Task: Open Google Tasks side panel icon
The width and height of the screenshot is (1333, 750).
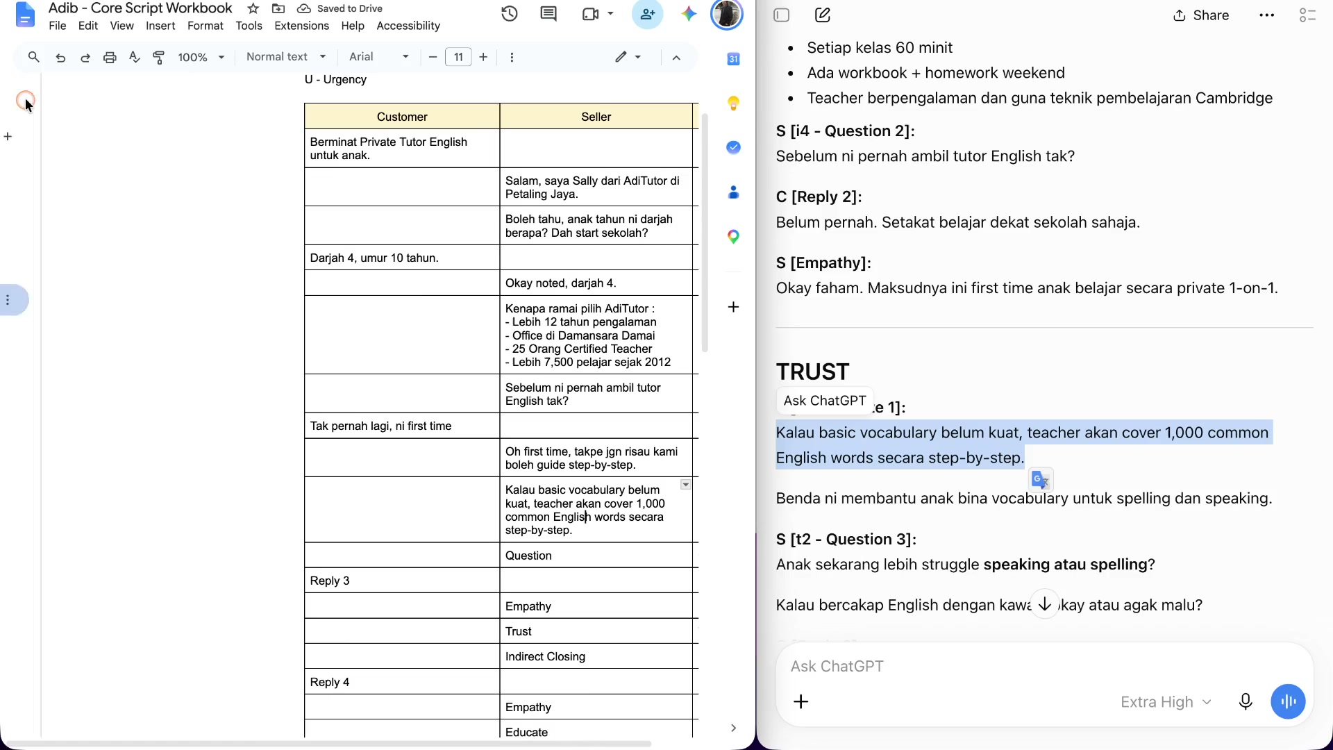Action: coord(733,147)
